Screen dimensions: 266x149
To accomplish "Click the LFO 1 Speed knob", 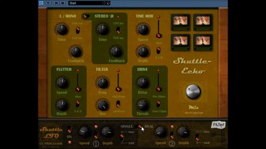I will tap(84, 132).
